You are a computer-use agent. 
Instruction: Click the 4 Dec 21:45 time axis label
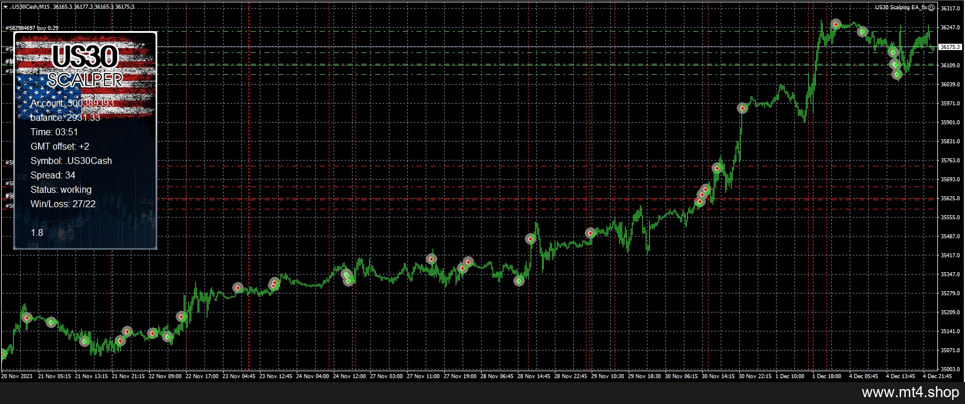[x=937, y=376]
